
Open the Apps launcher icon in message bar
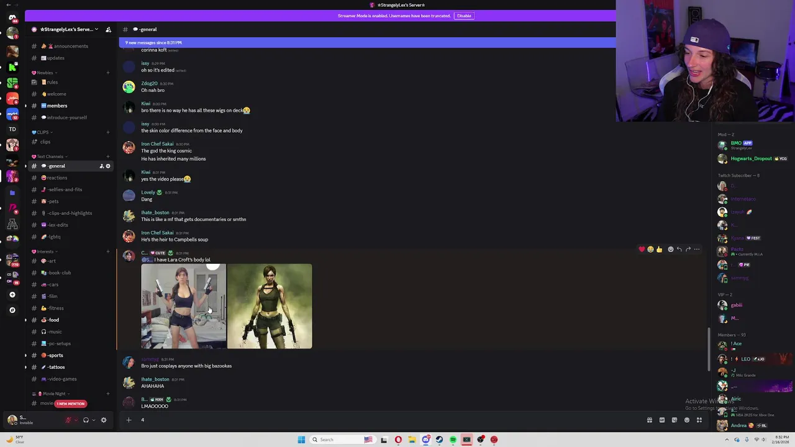click(x=699, y=420)
